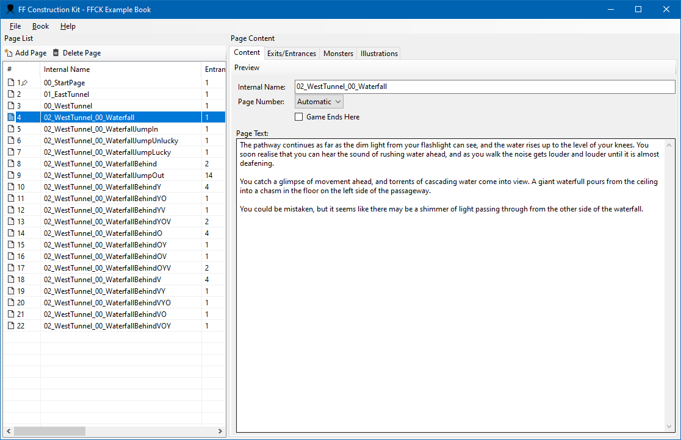This screenshot has width=681, height=440.
Task: Click the app icon in title bar
Action: point(10,10)
